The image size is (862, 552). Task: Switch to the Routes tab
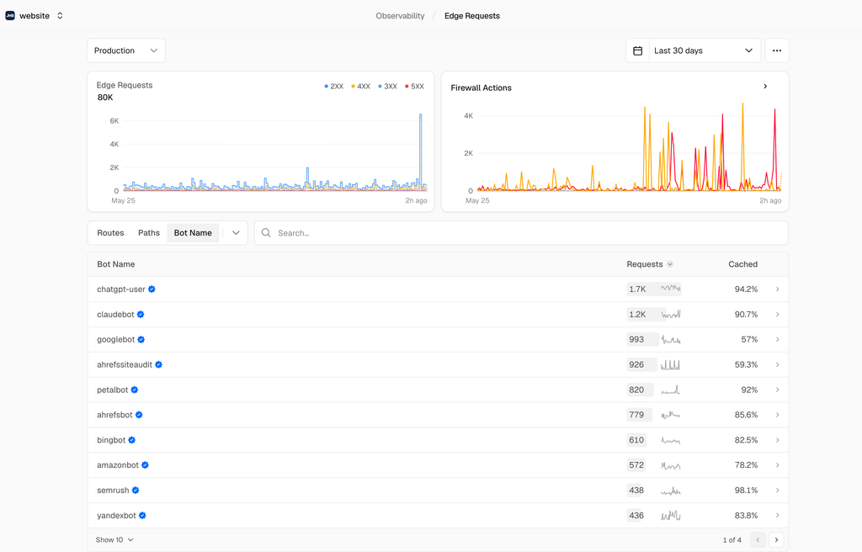pyautogui.click(x=110, y=233)
